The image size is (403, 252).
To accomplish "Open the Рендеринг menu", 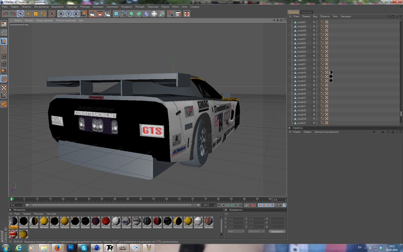I will coord(127,7).
